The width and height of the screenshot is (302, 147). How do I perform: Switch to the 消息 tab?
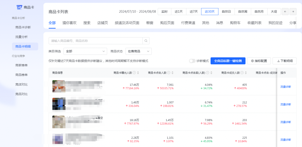[220, 23]
